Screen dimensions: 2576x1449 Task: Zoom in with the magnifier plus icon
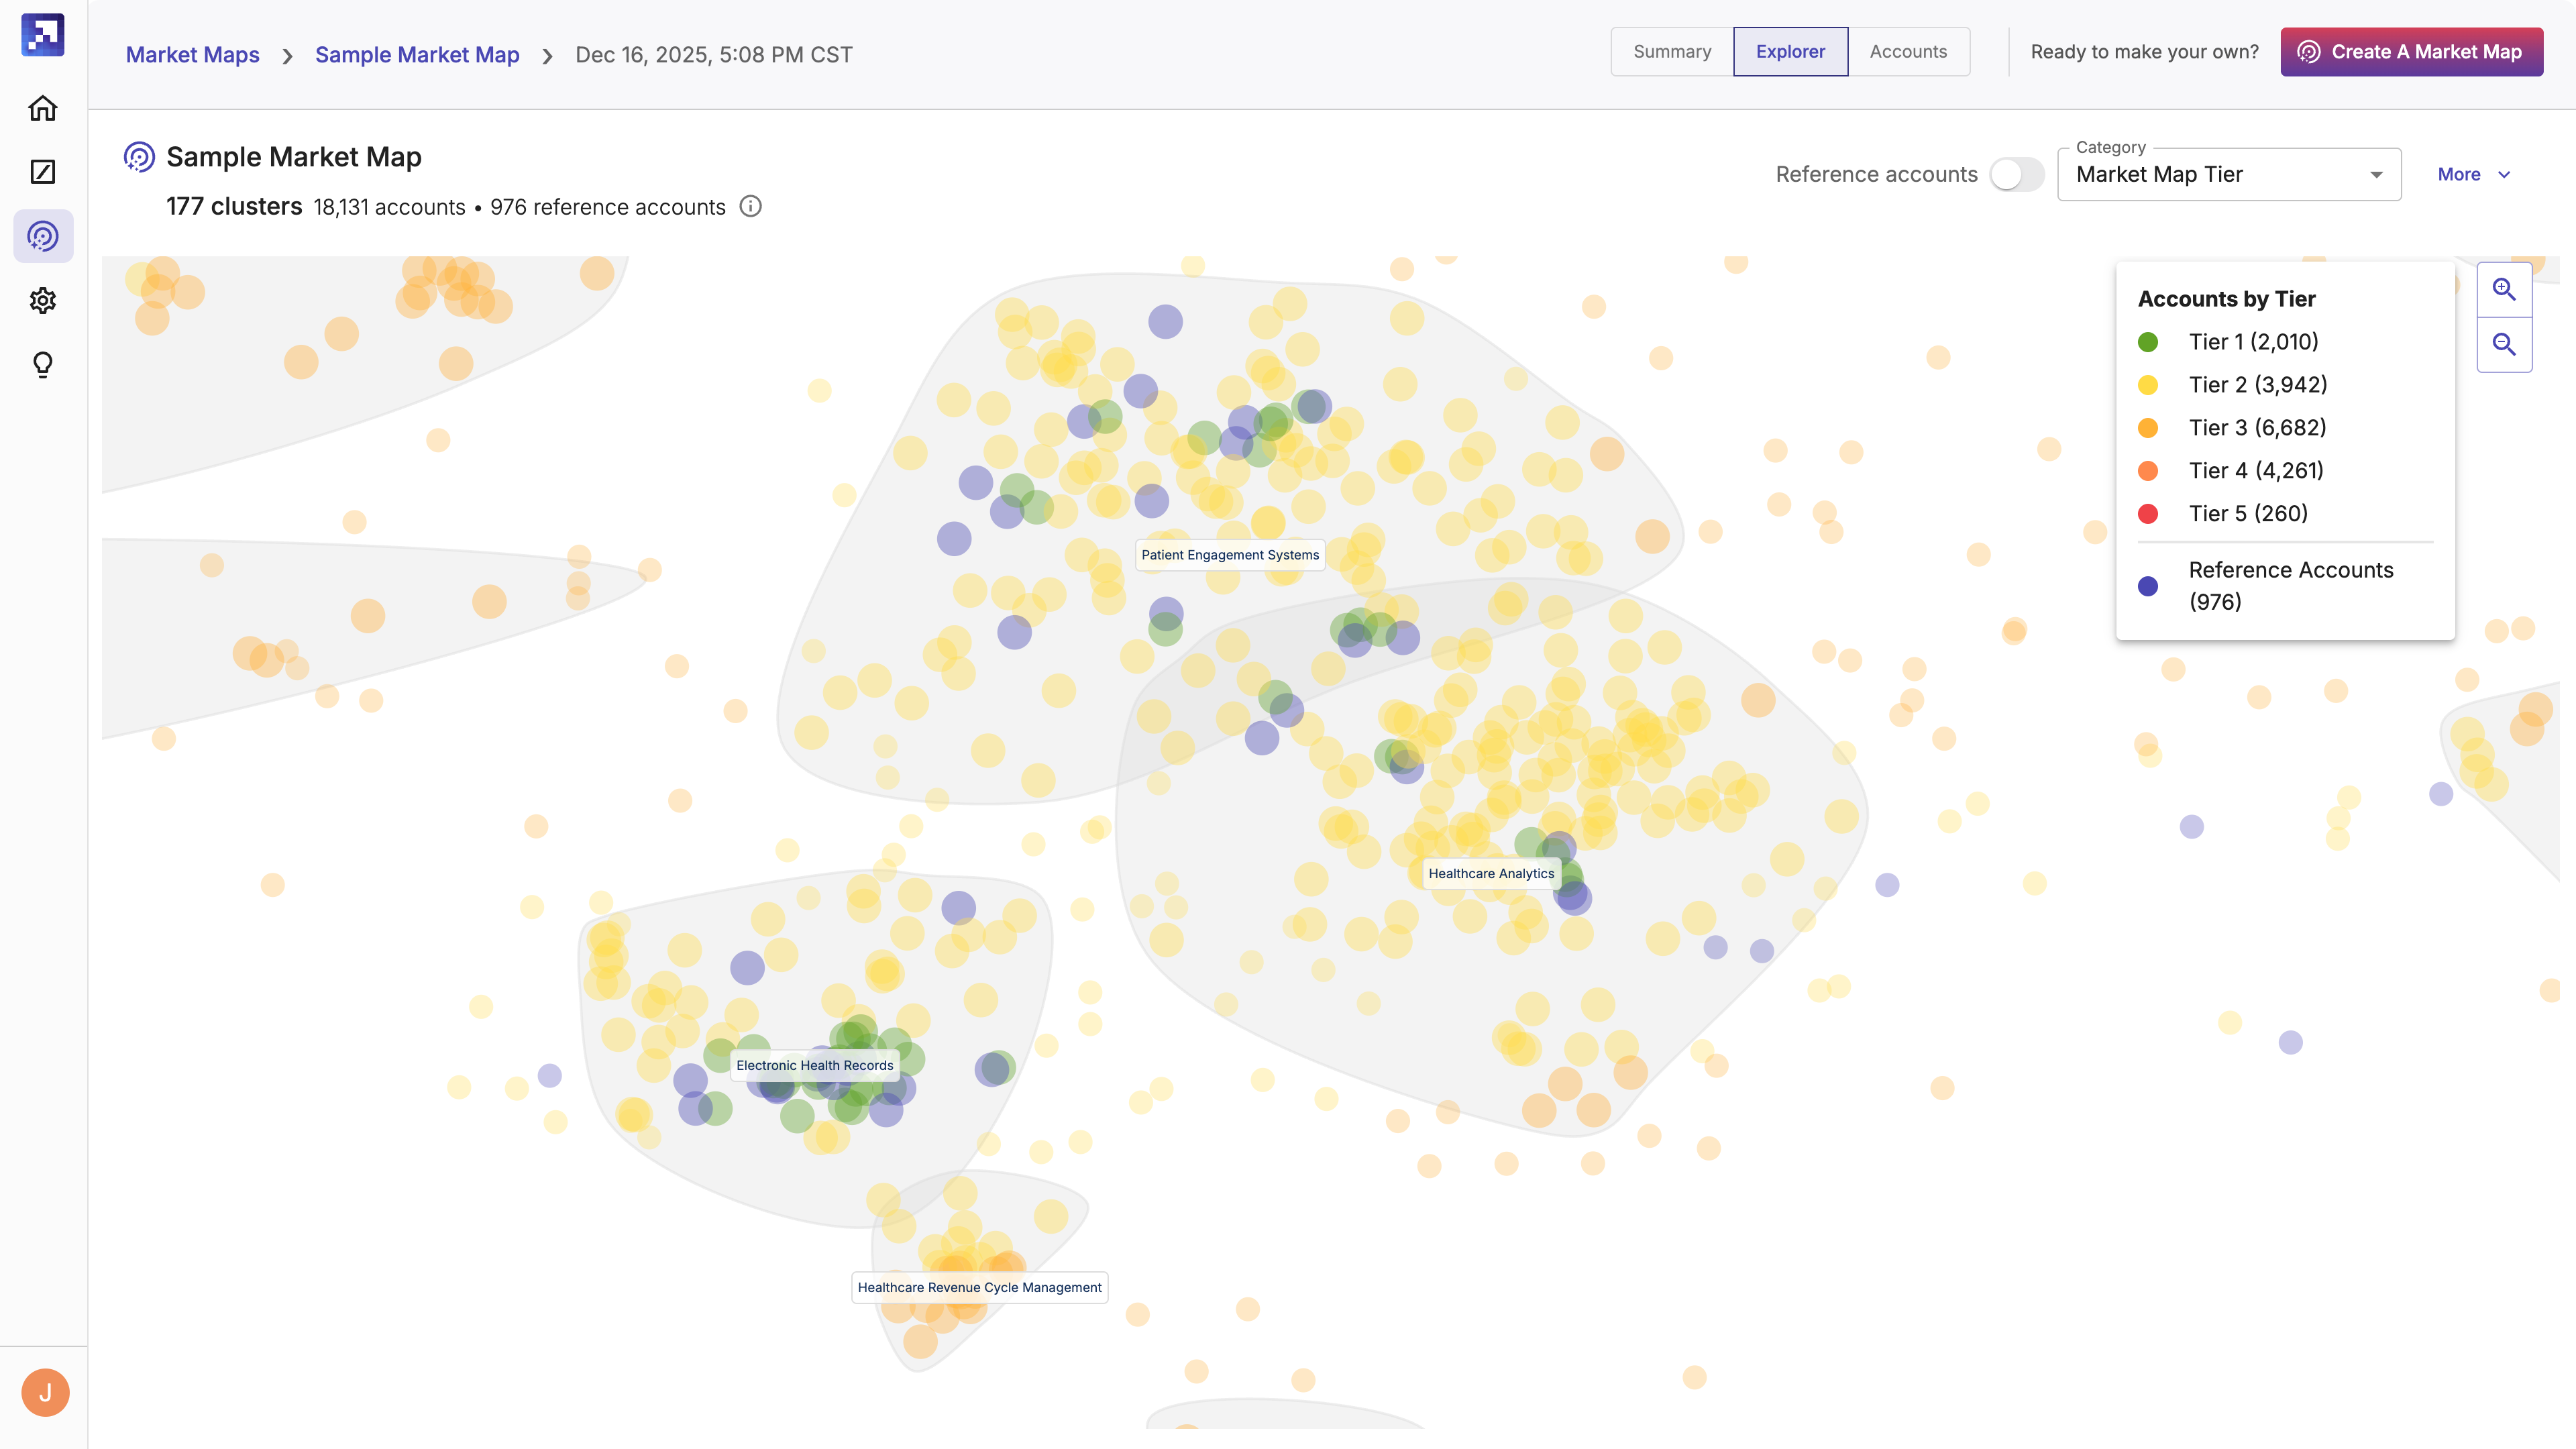(2504, 289)
